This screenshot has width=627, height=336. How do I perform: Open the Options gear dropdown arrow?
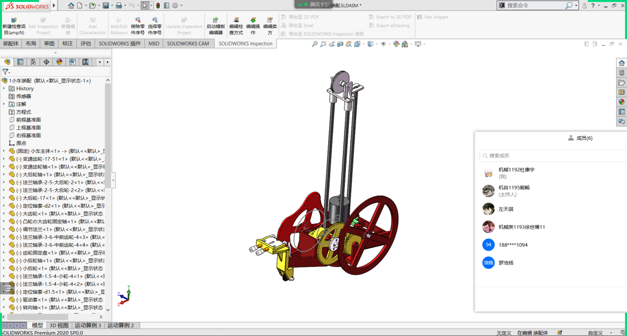(182, 6)
